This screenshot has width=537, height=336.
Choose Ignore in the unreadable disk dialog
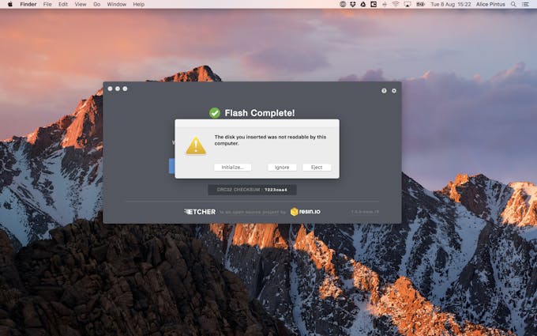282,168
